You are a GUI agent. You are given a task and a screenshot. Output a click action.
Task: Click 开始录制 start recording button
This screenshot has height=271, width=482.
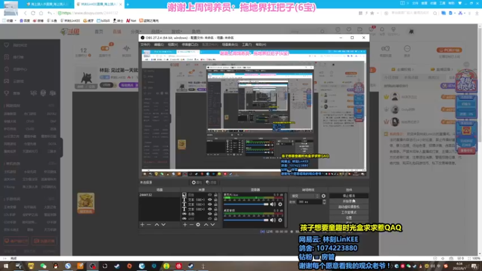(349, 201)
